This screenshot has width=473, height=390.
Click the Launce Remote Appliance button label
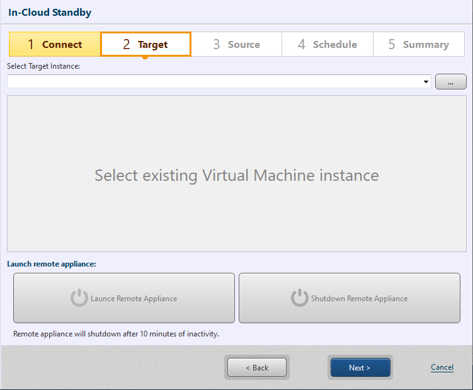[x=134, y=299]
